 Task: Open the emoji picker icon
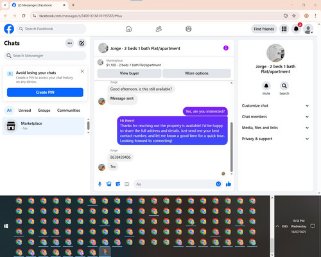(x=218, y=184)
